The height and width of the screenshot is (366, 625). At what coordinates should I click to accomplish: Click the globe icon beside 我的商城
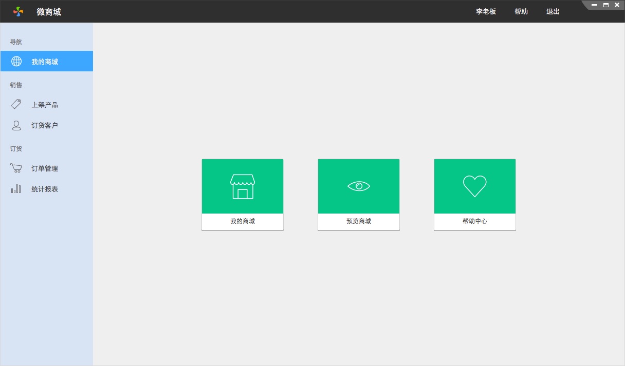(16, 62)
